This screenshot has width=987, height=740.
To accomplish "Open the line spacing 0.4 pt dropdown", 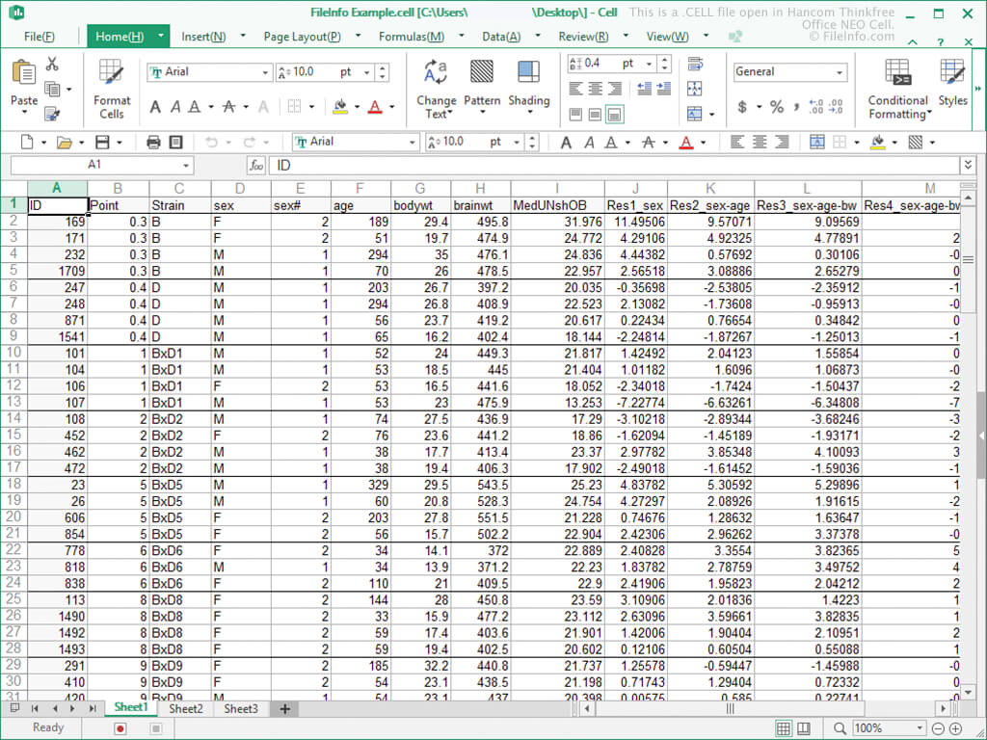I will pyautogui.click(x=649, y=64).
